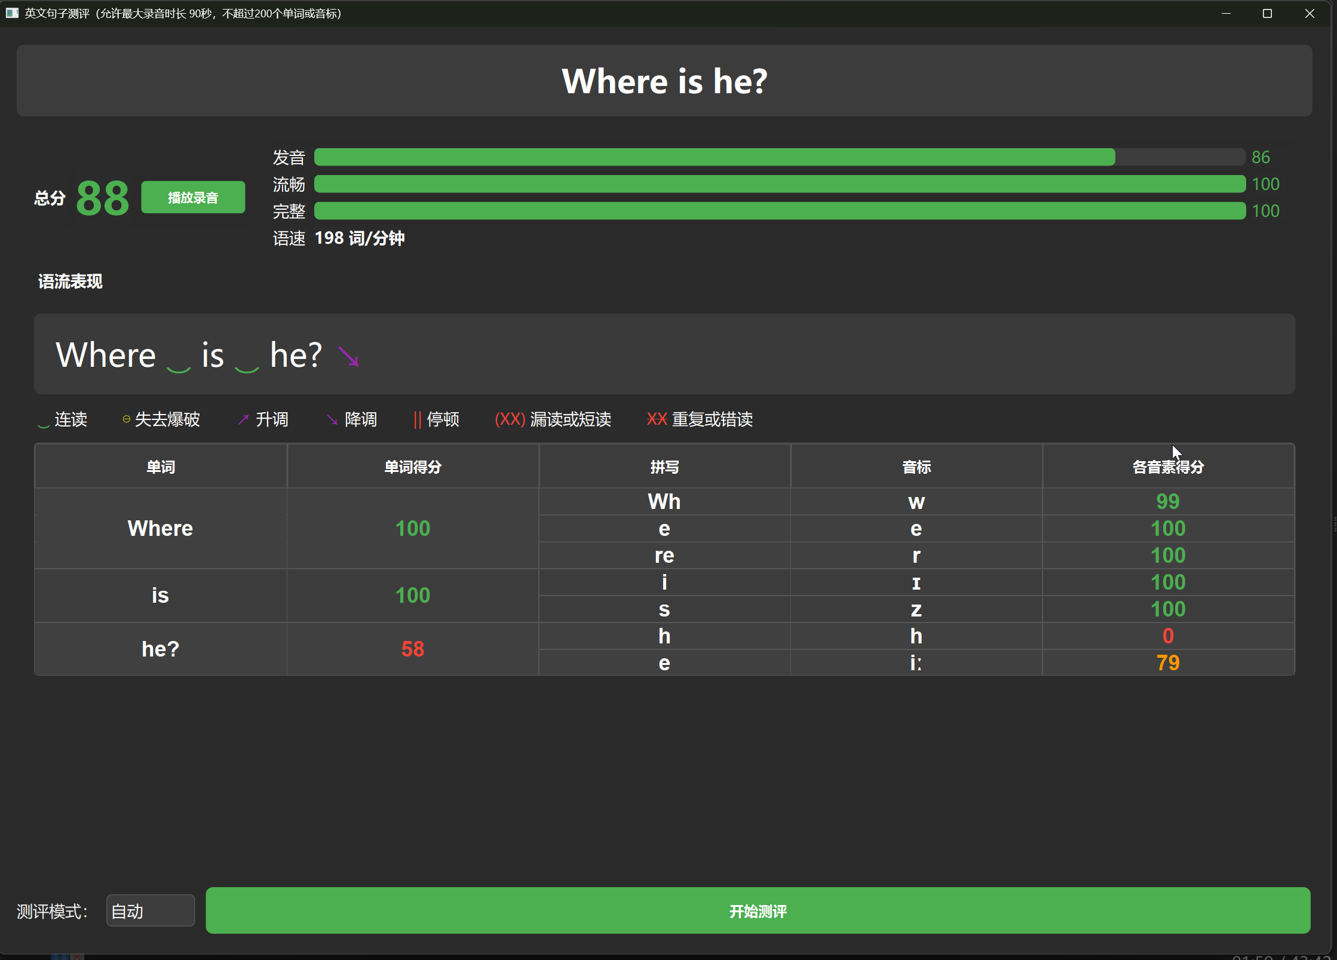The width and height of the screenshot is (1337, 960).
Task: Click the purple falling-tone arrow after 'he?'
Action: click(348, 357)
